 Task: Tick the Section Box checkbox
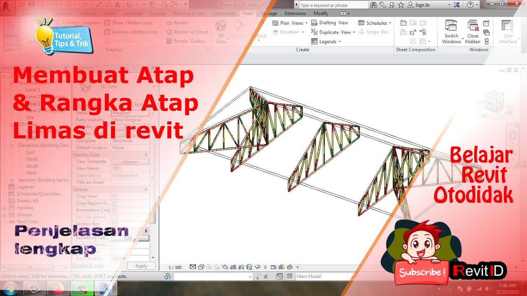115,224
